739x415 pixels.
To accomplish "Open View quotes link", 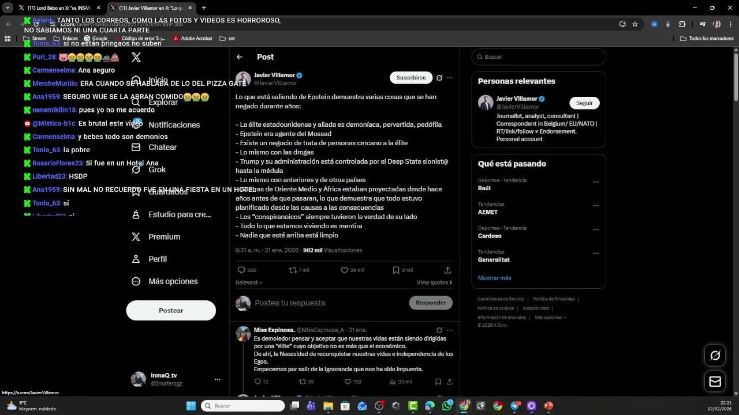I will coord(434,282).
